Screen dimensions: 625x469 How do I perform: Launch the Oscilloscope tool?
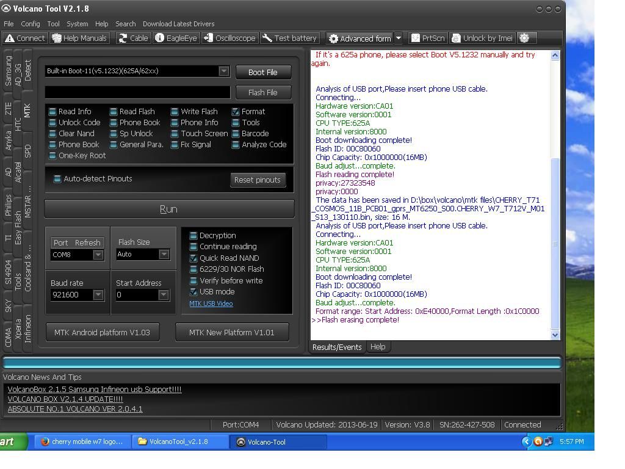[x=229, y=38]
